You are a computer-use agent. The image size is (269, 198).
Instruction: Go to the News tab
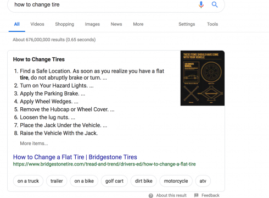tap(116, 24)
